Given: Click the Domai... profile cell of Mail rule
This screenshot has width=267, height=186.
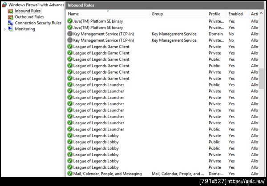Looking at the screenshot, I should point(216,174).
